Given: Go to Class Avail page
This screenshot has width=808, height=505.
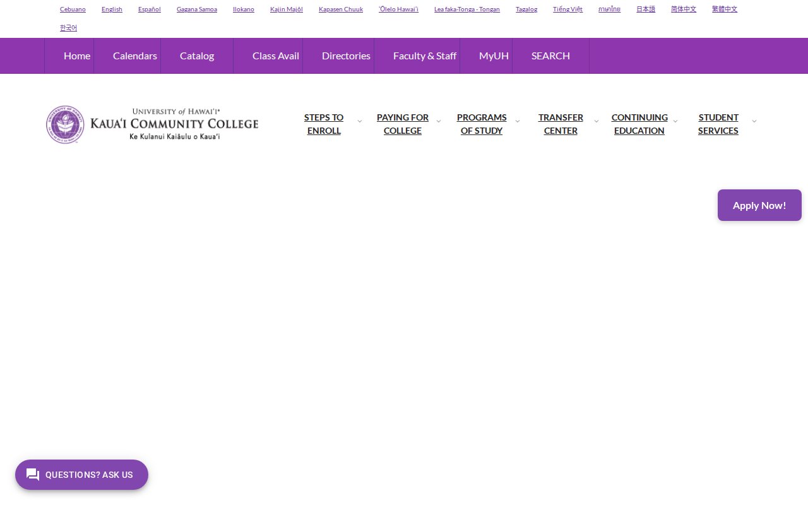Looking at the screenshot, I should click(x=275, y=56).
